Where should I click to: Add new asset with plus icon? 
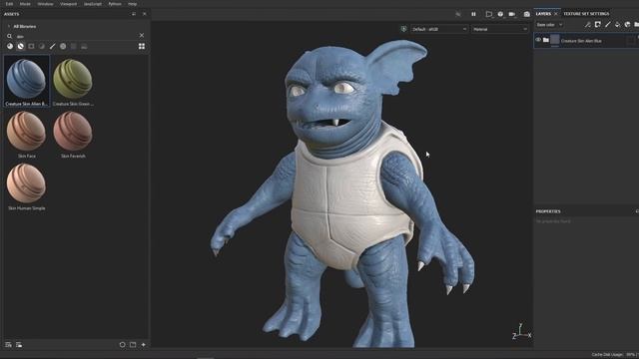click(x=144, y=345)
